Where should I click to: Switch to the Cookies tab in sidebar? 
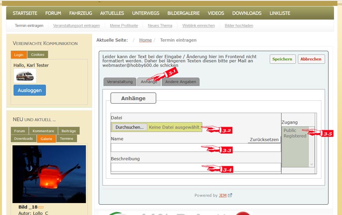pyautogui.click(x=38, y=55)
